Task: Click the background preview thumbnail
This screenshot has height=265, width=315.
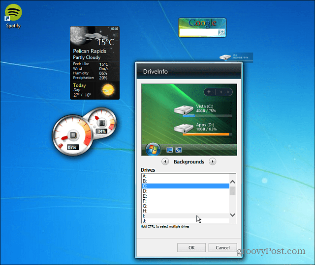Action: click(189, 120)
